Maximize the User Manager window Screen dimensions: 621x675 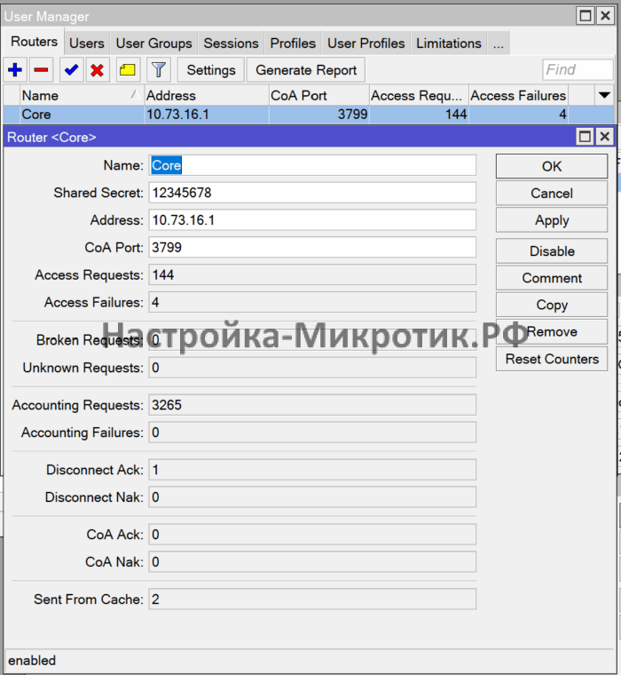[x=586, y=16]
